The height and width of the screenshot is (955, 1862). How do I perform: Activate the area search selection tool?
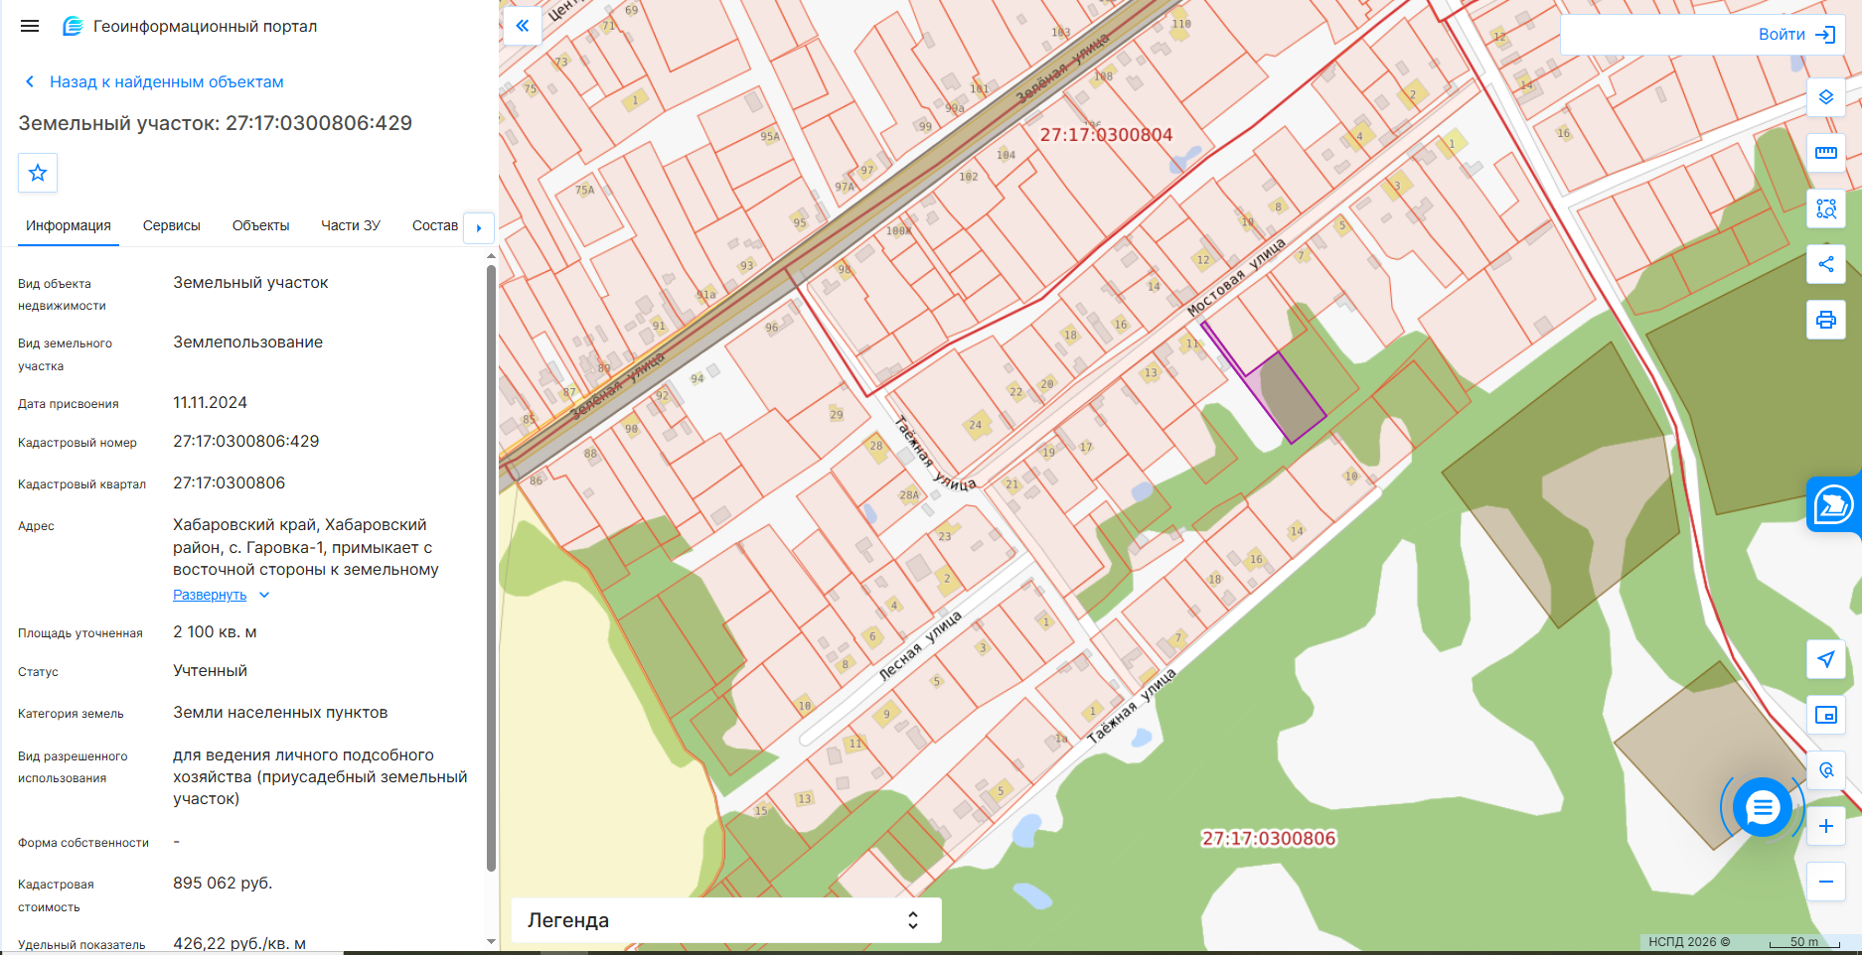tap(1825, 208)
